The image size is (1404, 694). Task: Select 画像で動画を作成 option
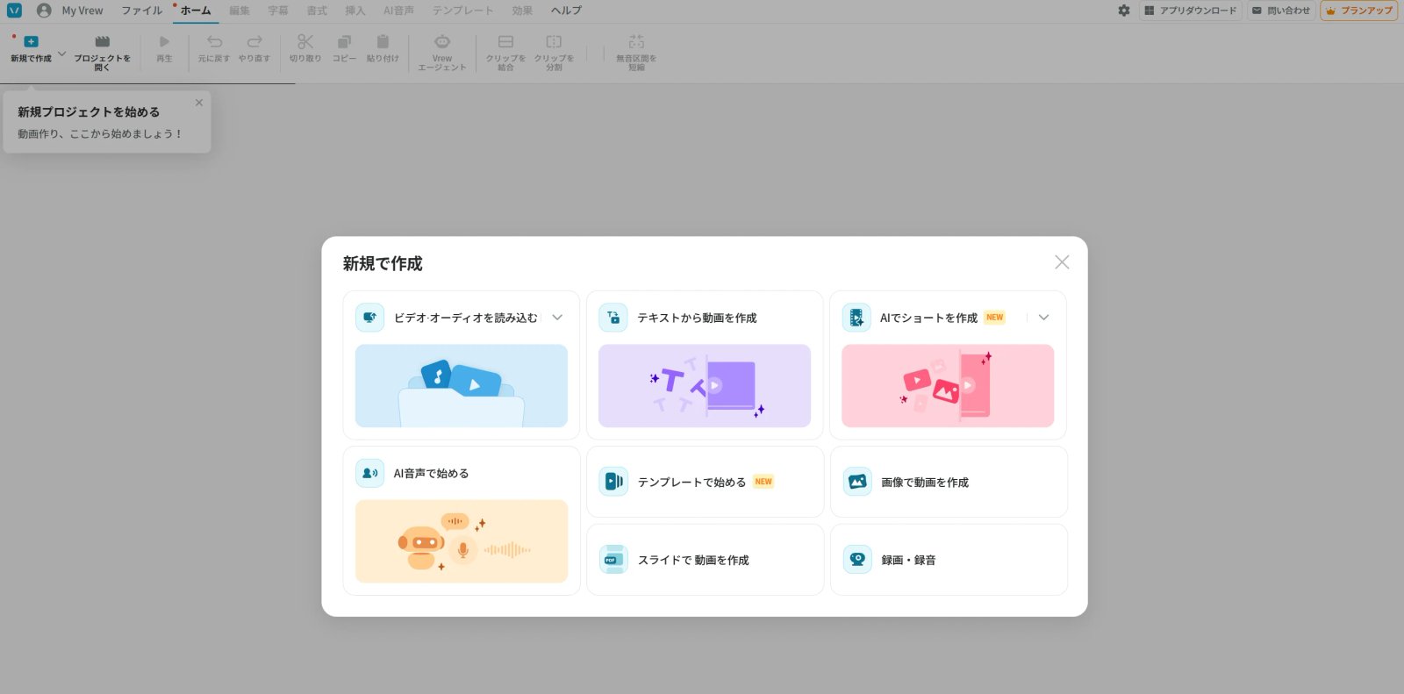(x=949, y=482)
